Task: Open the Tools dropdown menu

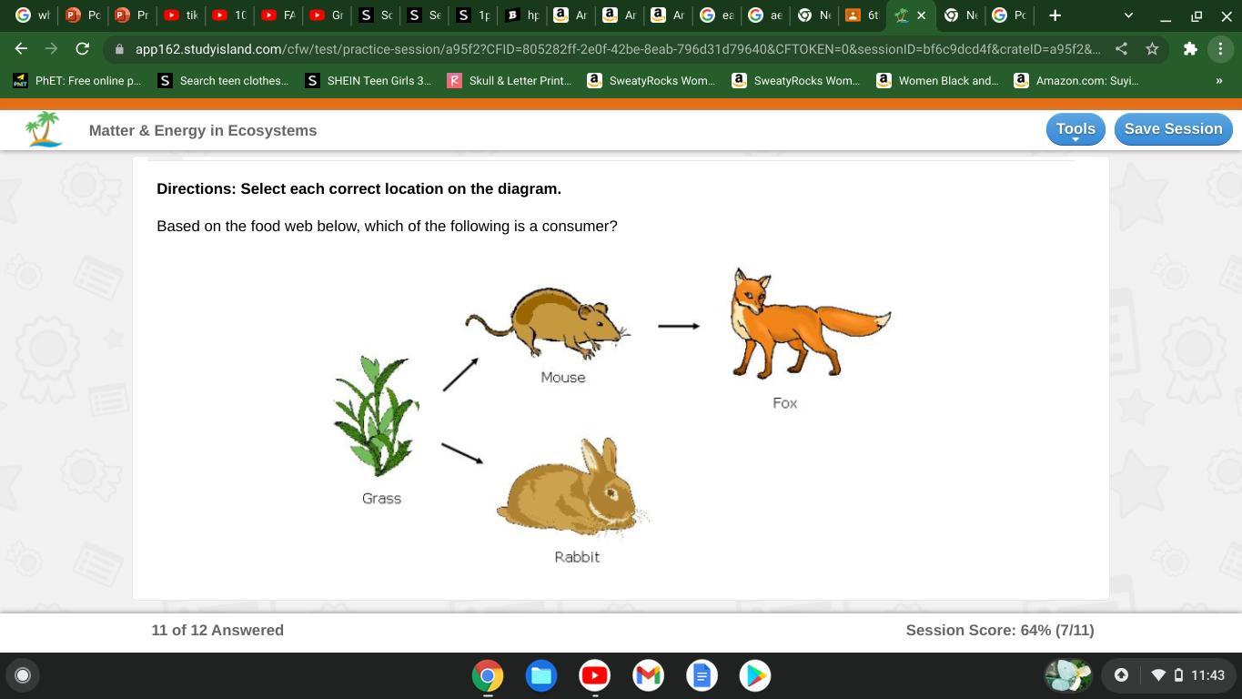Action: (x=1075, y=129)
